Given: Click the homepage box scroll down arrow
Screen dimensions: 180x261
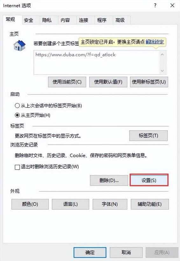Looking at the screenshot, I should [x=162, y=71].
